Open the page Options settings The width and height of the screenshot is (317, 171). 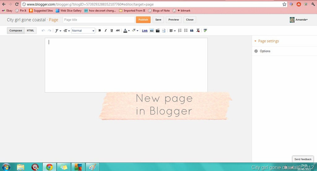[262, 51]
